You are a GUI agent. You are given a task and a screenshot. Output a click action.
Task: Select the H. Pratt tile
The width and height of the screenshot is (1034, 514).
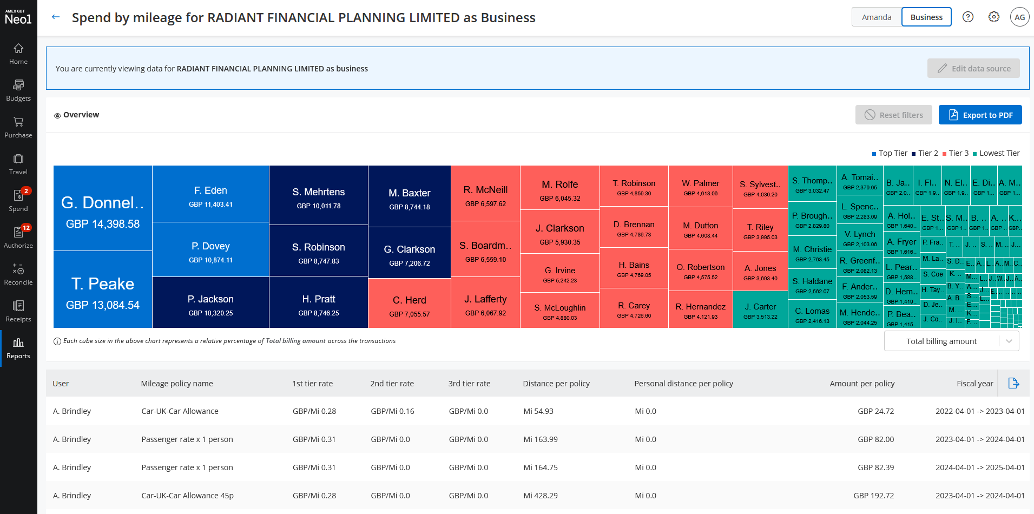click(x=319, y=302)
